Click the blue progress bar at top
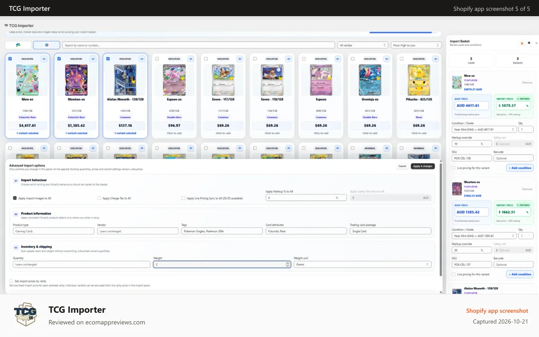The width and height of the screenshot is (539, 337). 400,32
